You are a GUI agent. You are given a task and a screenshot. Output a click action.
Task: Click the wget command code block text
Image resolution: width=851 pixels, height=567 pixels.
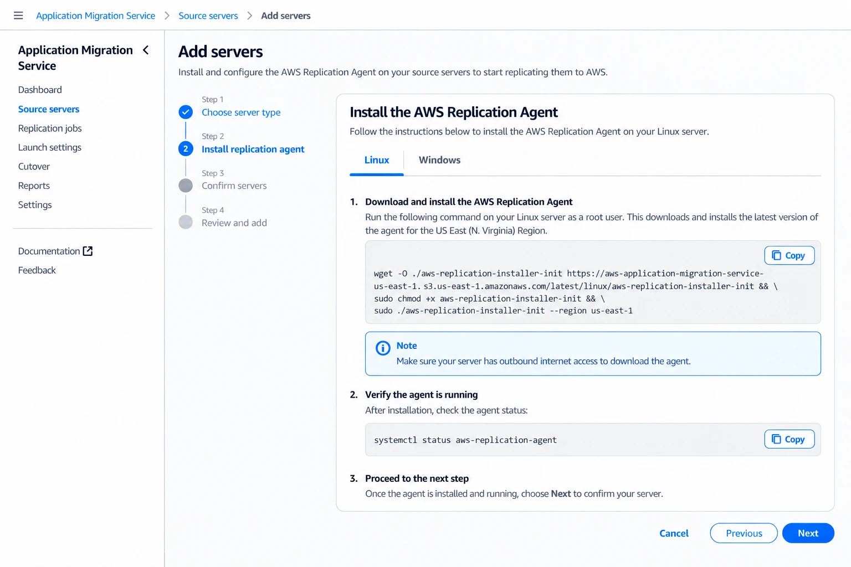click(x=575, y=292)
